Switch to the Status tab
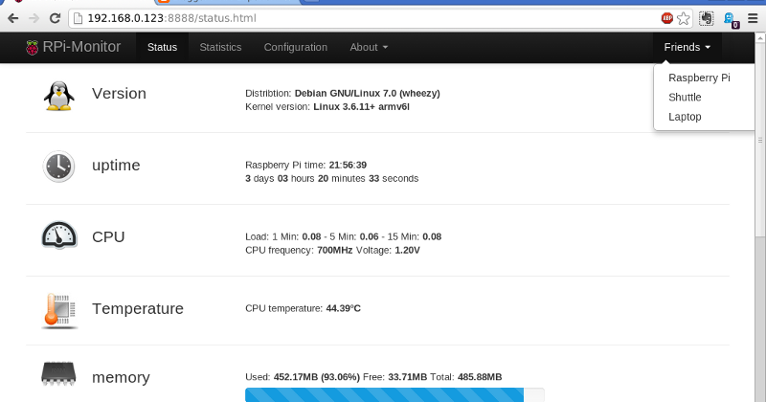The width and height of the screenshot is (766, 402). point(162,48)
